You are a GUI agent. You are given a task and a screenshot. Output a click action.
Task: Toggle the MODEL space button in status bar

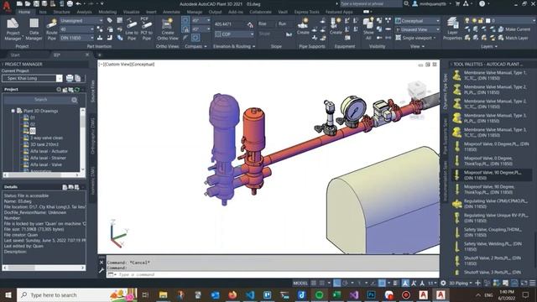coord(300,284)
